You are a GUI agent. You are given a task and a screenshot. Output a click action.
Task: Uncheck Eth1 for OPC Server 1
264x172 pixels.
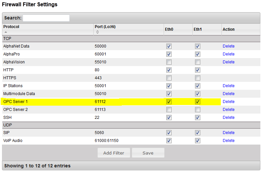tap(198, 102)
